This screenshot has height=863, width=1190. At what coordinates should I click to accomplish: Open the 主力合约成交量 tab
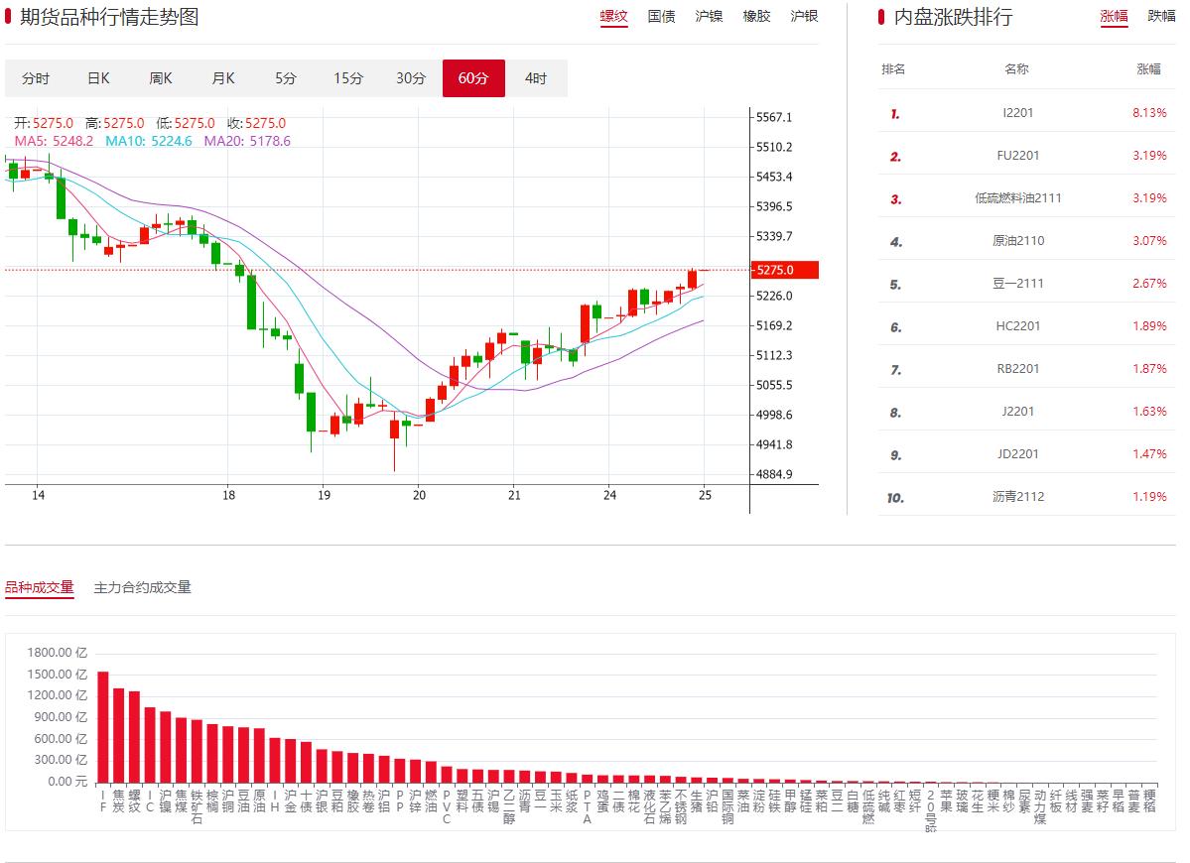(142, 587)
